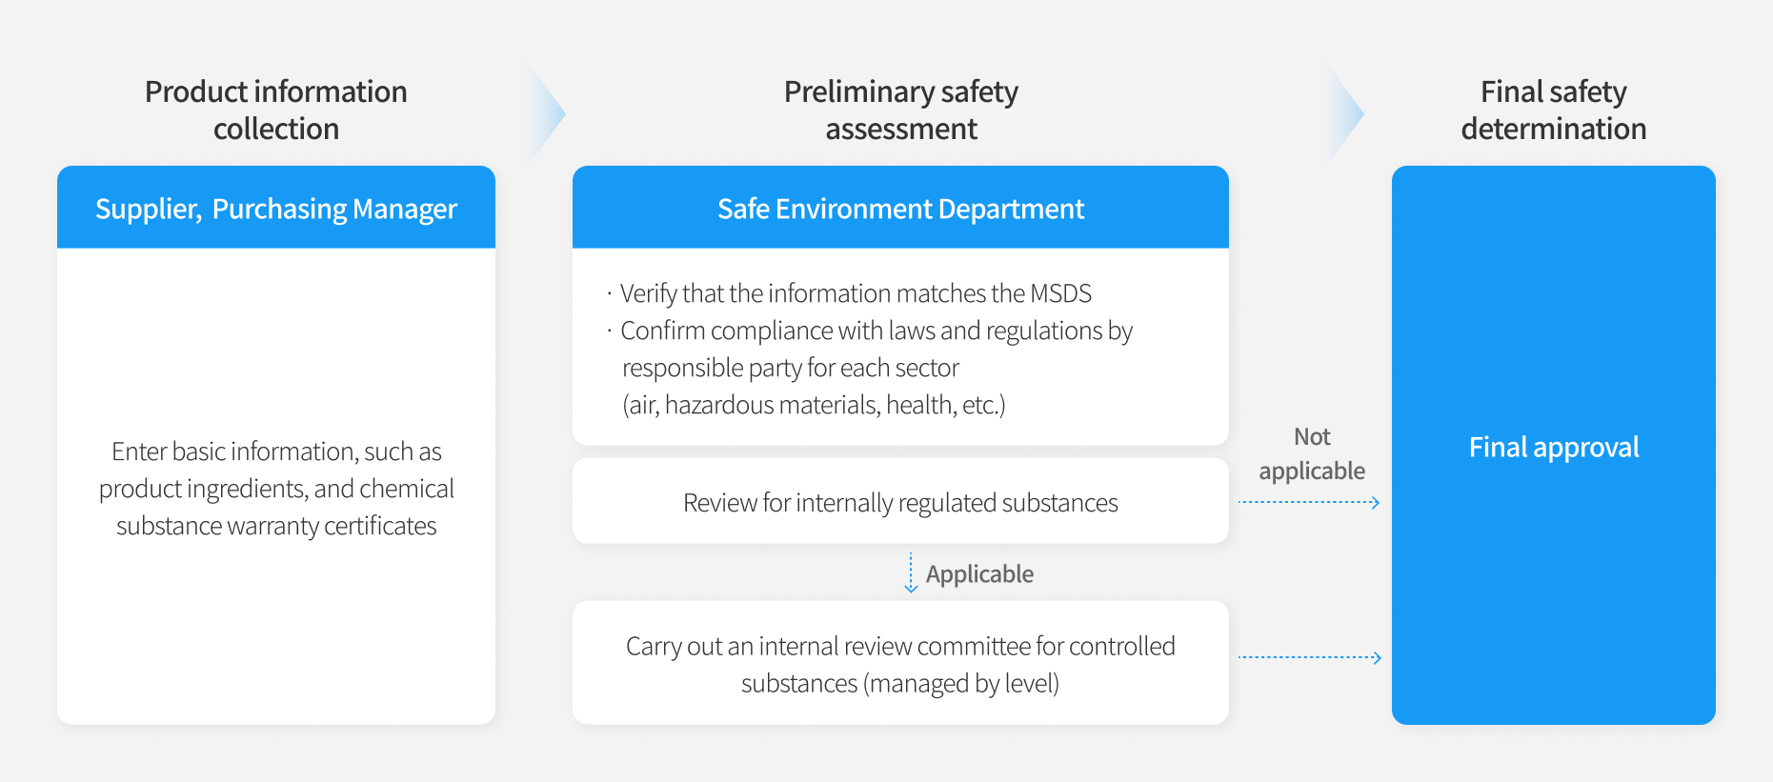Click the Not applicable label
Screen dimensions: 1773x782
tap(1312, 453)
